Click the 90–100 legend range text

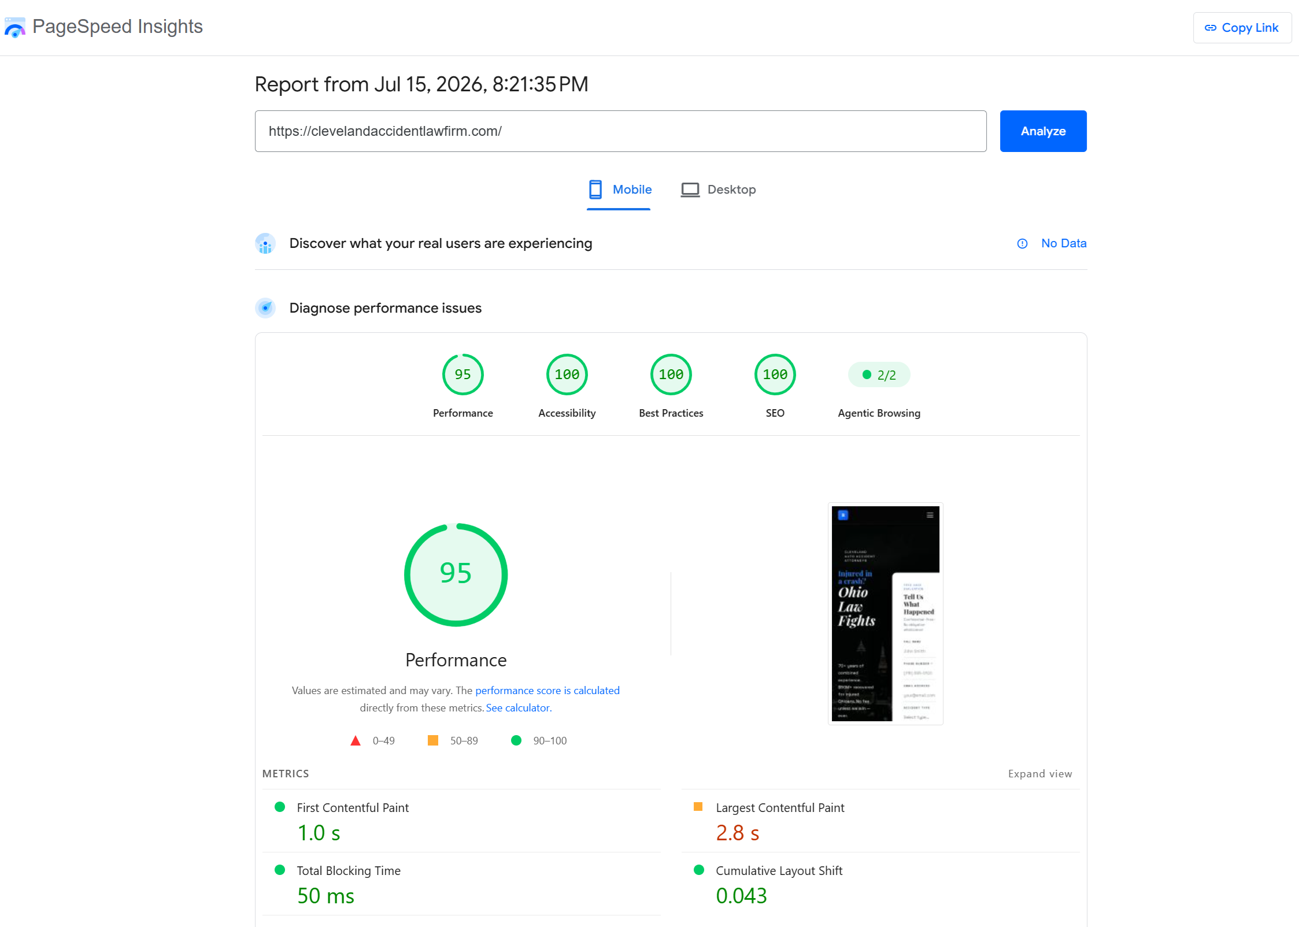[x=549, y=741]
